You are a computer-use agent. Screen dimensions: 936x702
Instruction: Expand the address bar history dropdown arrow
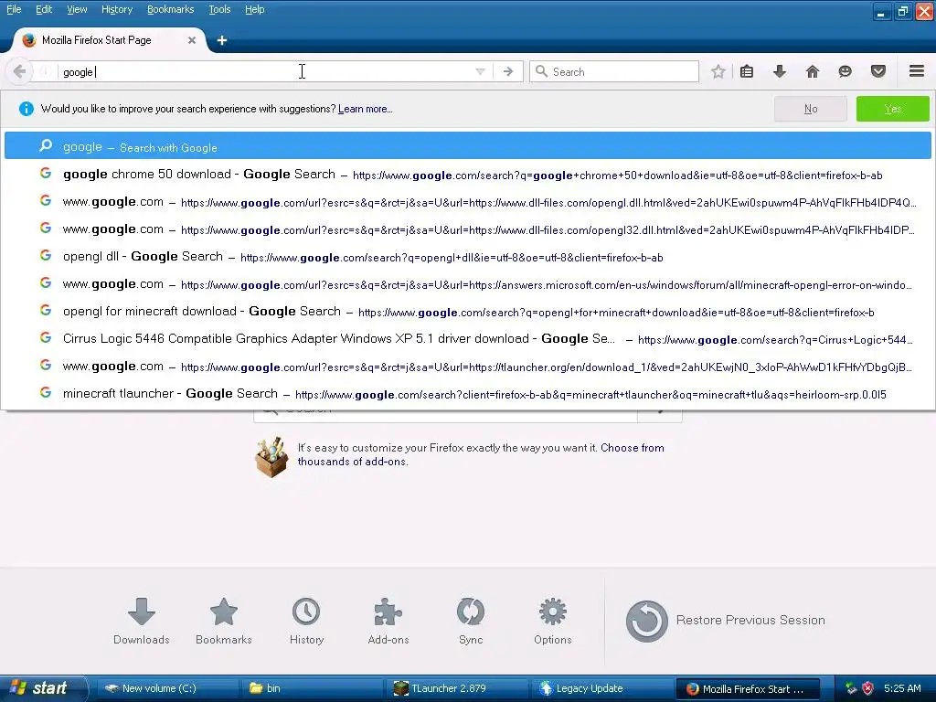(x=480, y=71)
